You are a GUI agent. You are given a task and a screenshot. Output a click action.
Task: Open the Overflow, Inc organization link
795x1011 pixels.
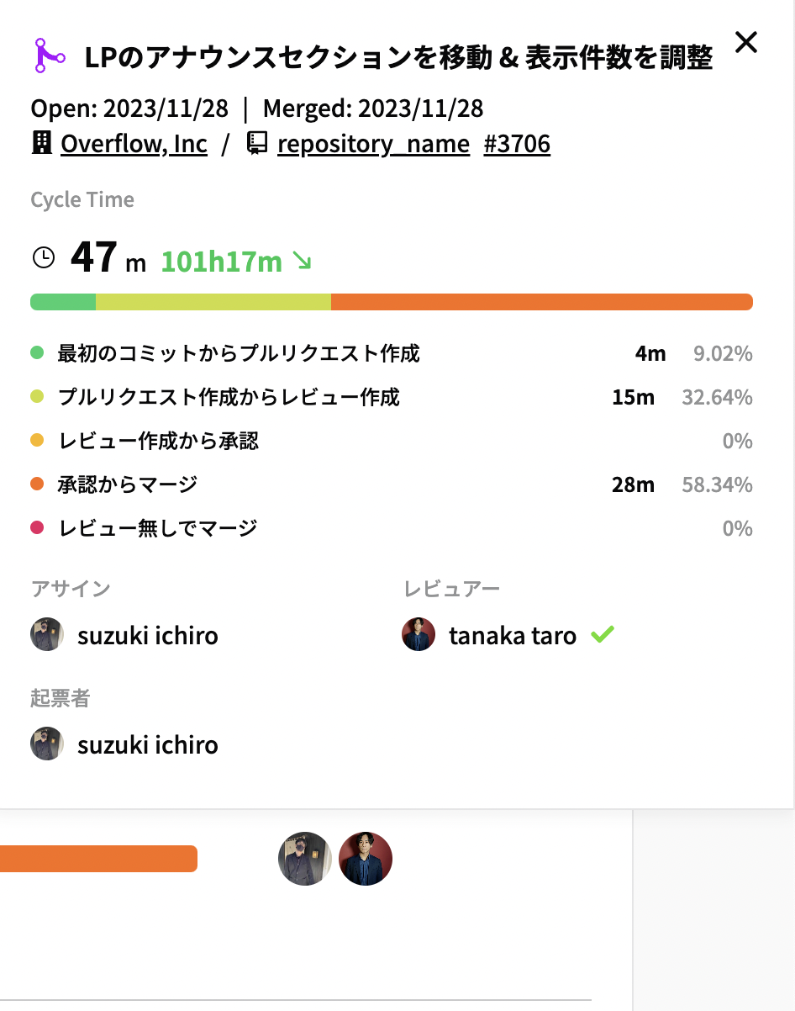(134, 144)
